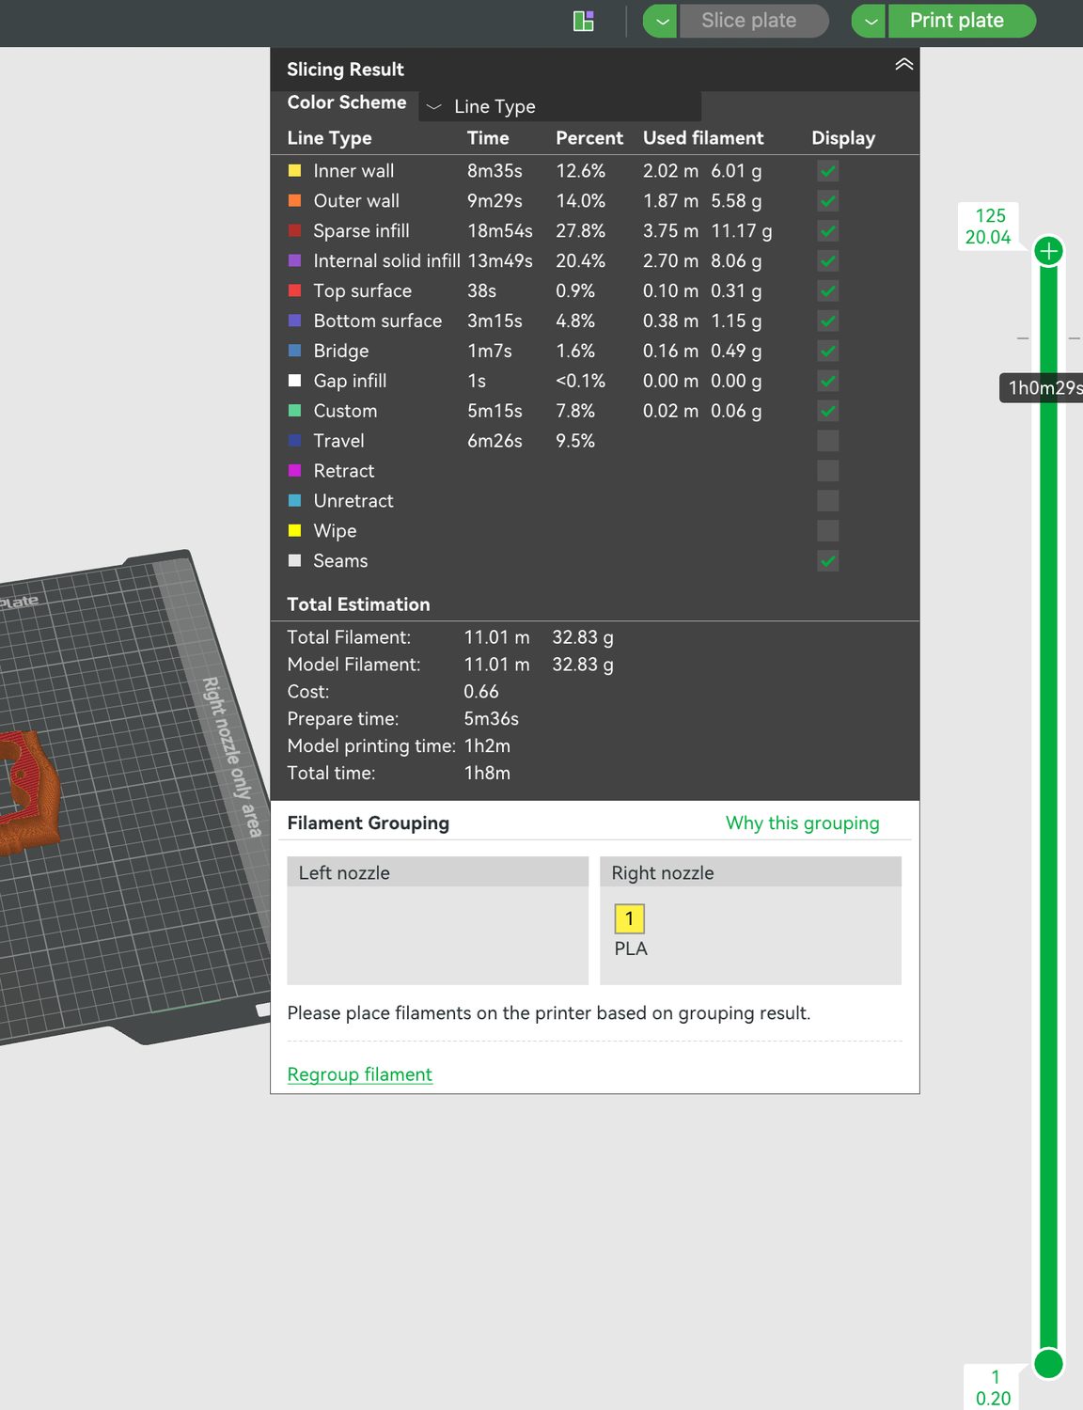Toggle the Inner wall display checkbox

(827, 171)
